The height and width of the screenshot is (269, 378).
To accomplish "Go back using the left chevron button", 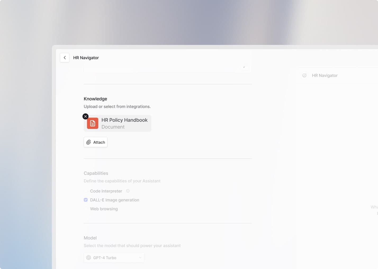I will pos(65,58).
